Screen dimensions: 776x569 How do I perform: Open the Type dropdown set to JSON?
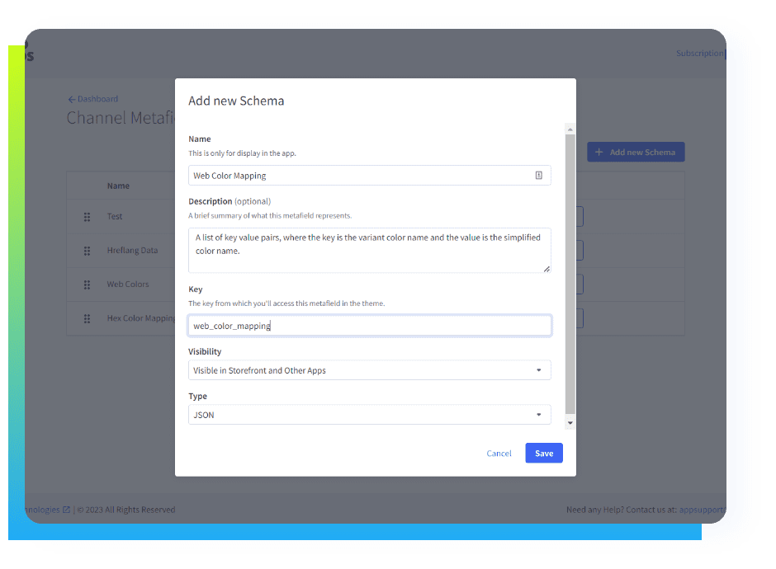click(369, 415)
